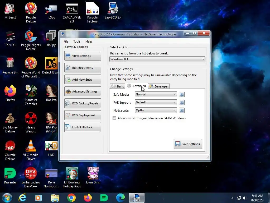Image resolution: width=270 pixels, height=203 pixels.
Task: Switch to the Developer tab
Action: (x=159, y=86)
